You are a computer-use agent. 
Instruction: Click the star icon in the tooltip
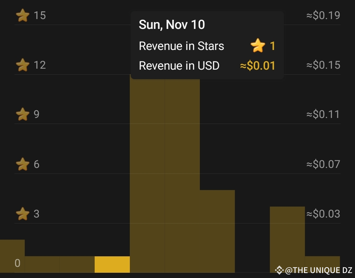point(258,46)
